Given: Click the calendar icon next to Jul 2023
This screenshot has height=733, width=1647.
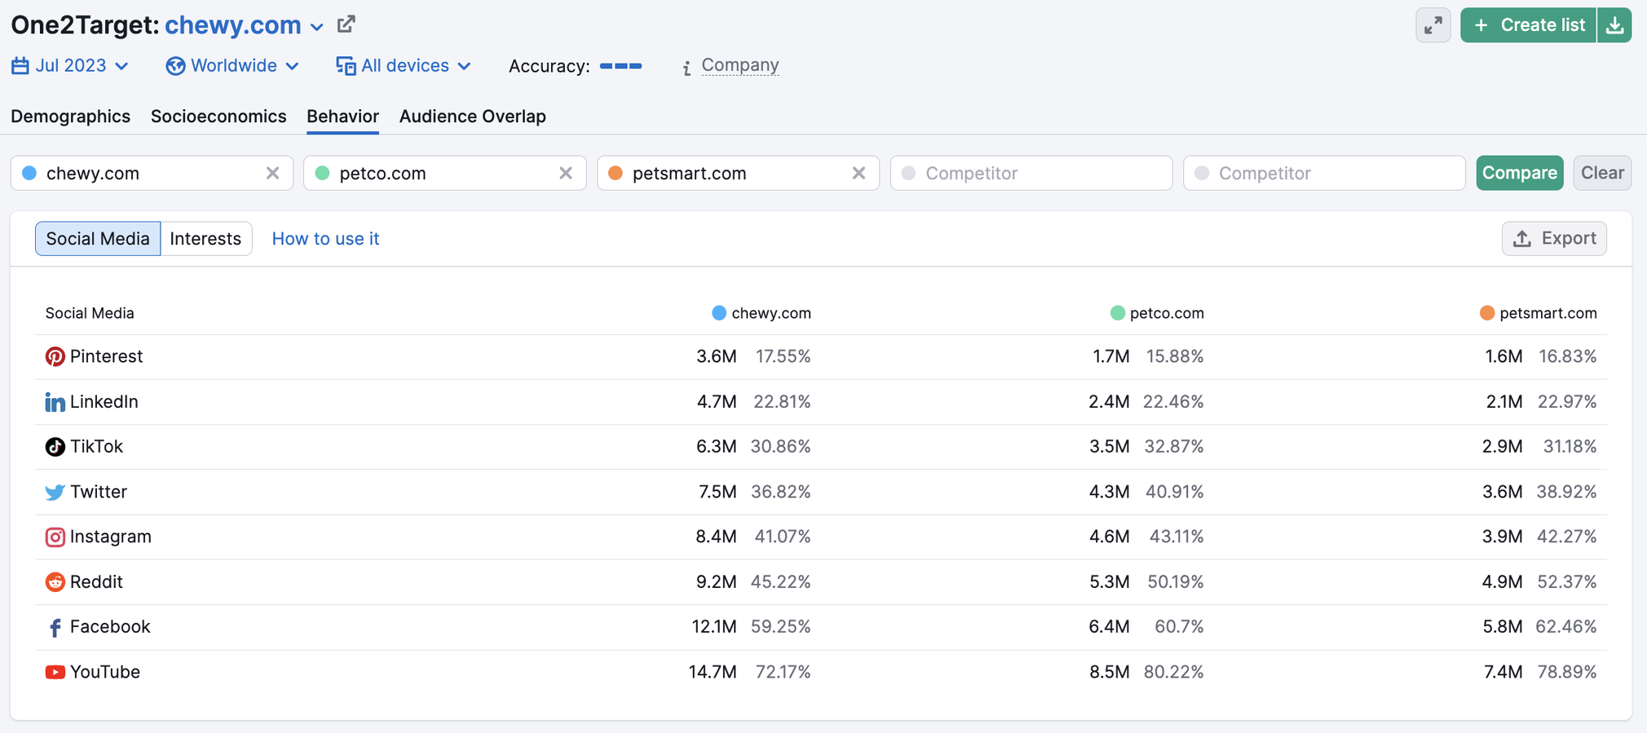Looking at the screenshot, I should (x=20, y=66).
